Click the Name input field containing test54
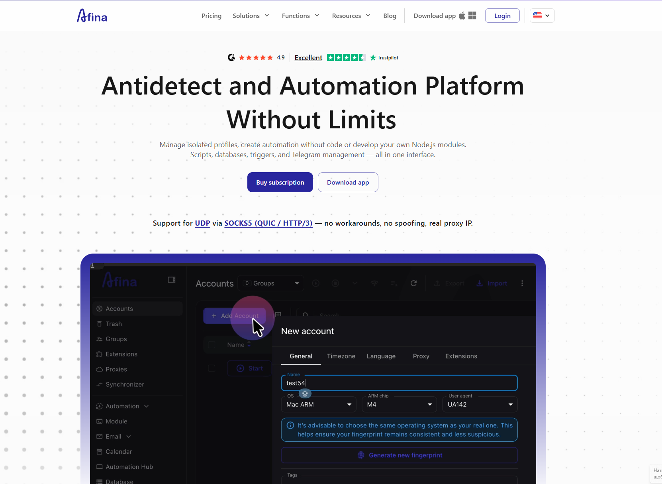The width and height of the screenshot is (662, 484). click(x=400, y=383)
